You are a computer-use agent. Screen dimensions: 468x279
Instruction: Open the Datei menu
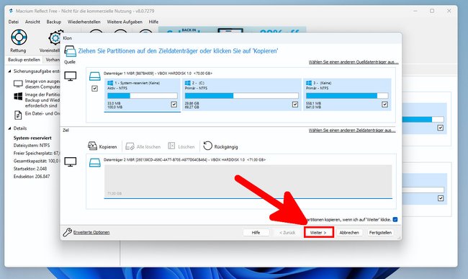[14, 22]
